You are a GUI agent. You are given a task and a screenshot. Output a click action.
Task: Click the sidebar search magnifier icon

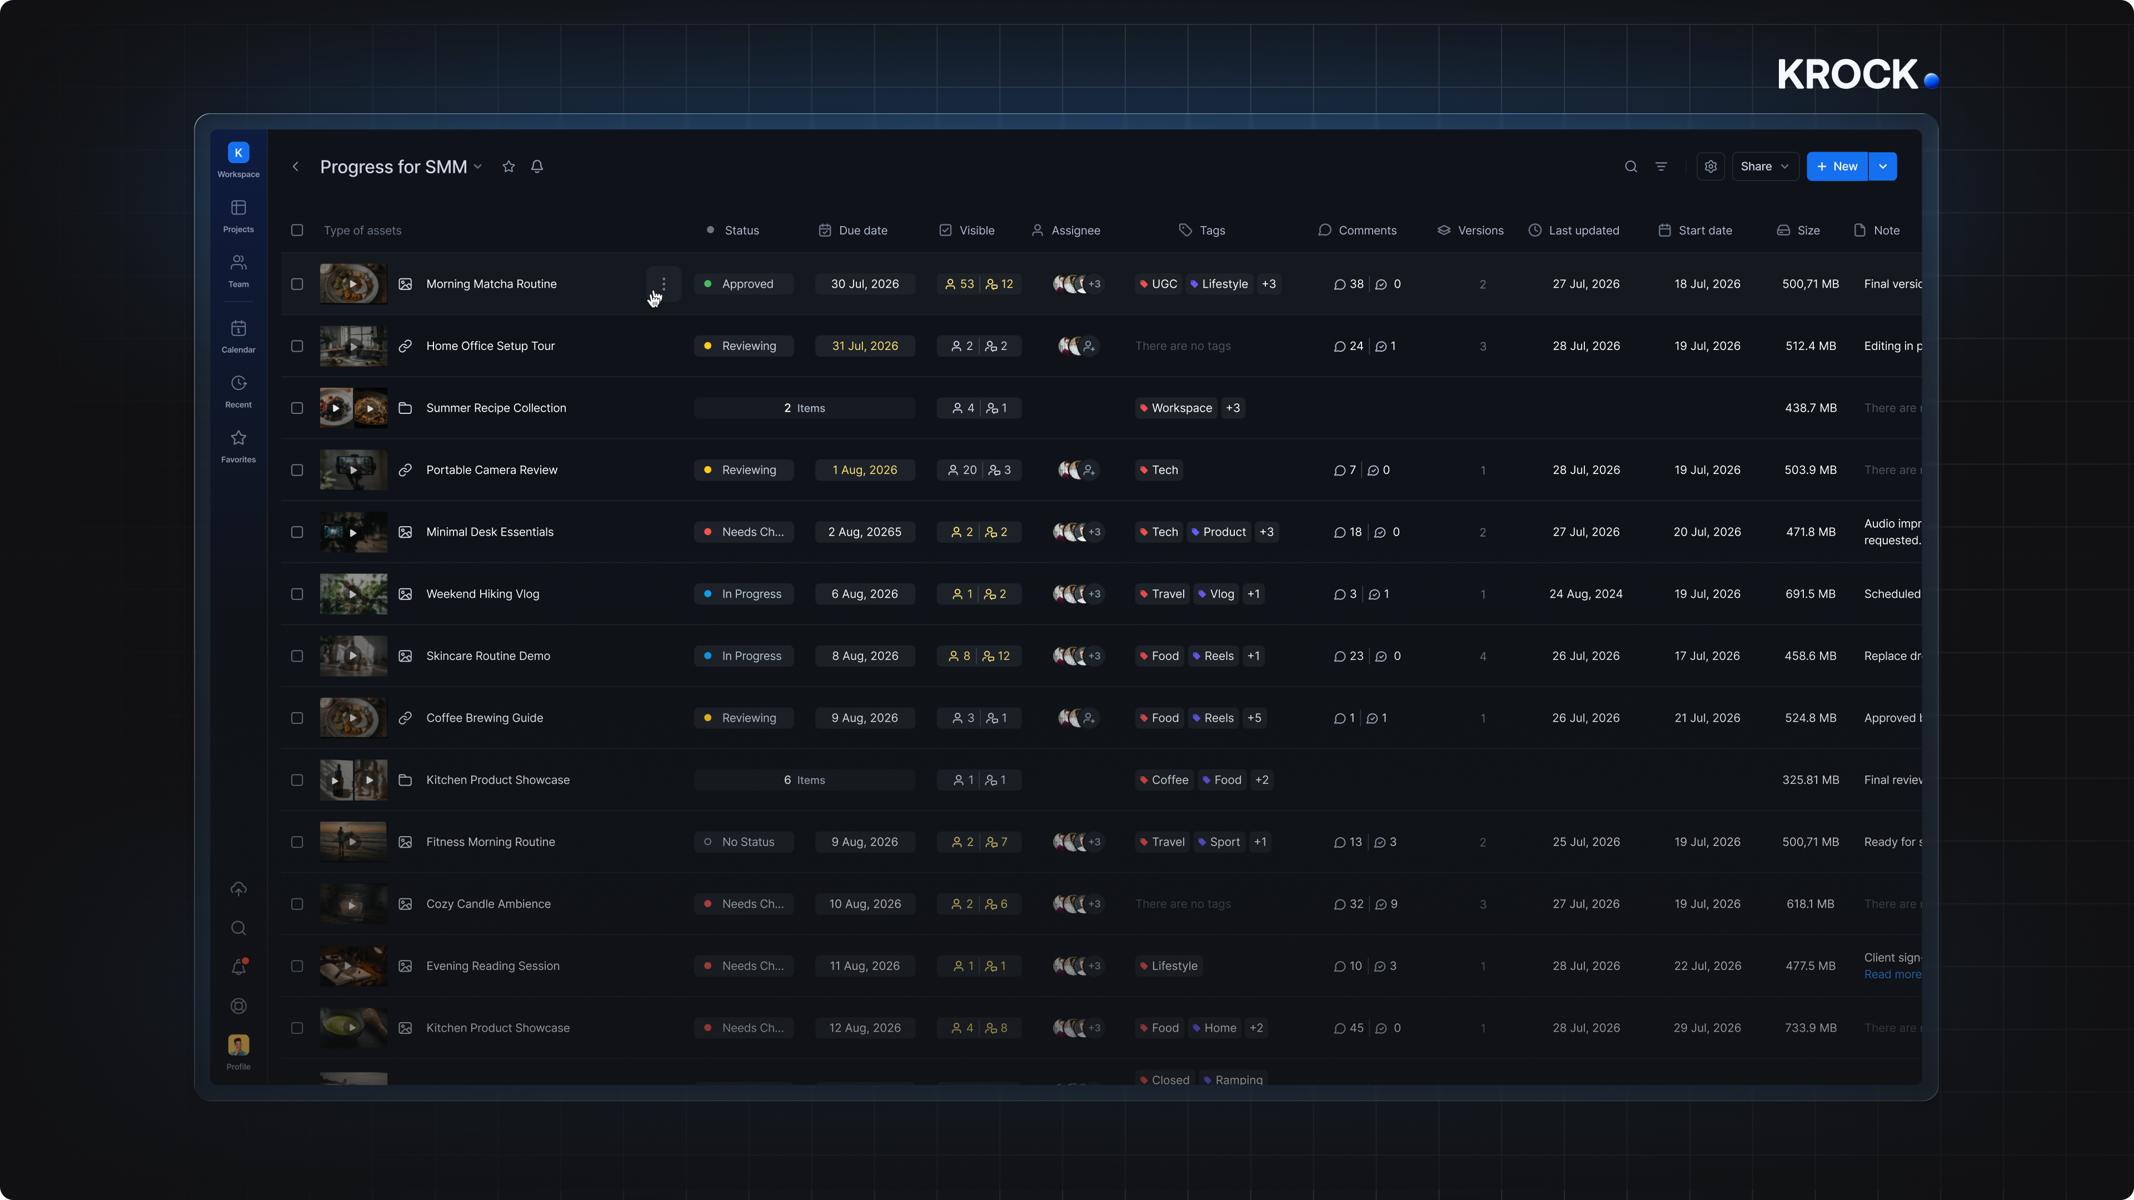(x=238, y=928)
